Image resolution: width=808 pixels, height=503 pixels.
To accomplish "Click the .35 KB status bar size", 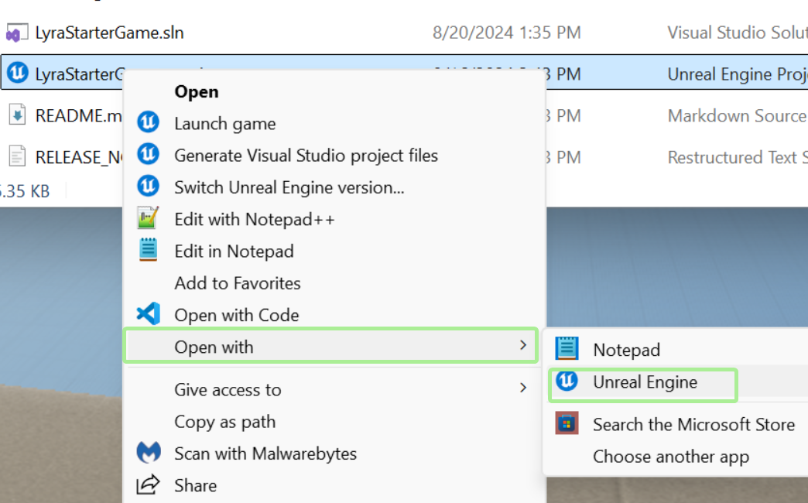I will pyautogui.click(x=25, y=192).
